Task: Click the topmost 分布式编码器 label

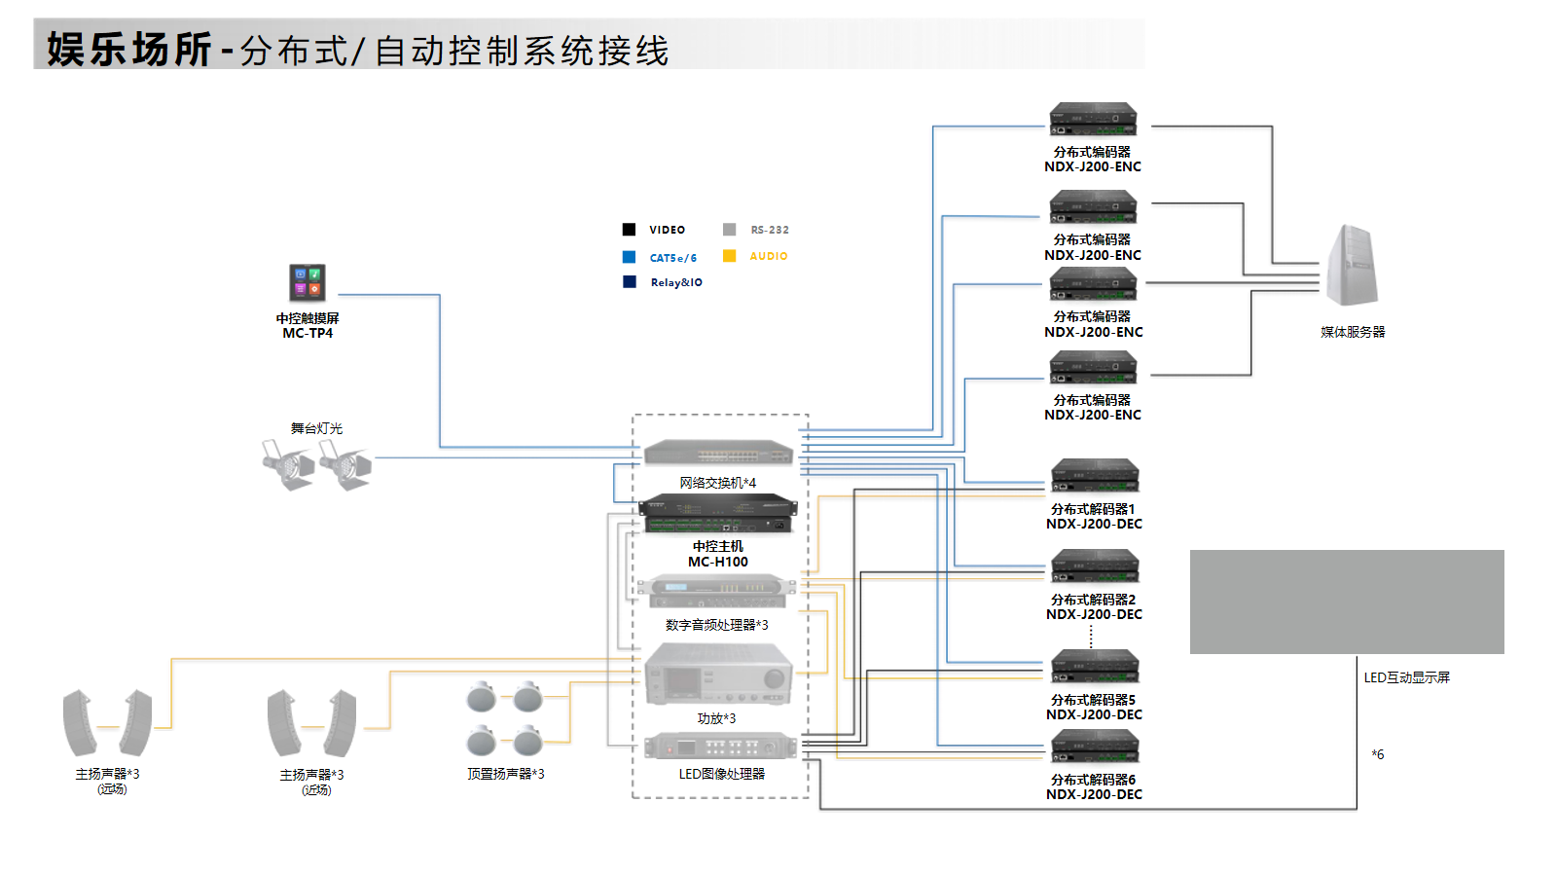Action: tap(1092, 152)
